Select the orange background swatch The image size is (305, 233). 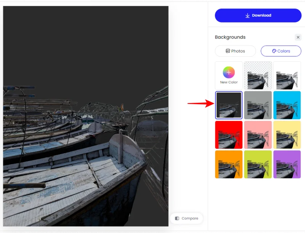coord(229,164)
